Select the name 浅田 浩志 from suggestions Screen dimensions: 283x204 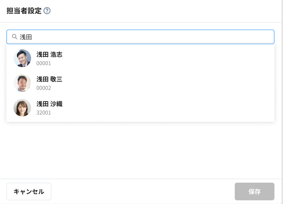[49, 54]
